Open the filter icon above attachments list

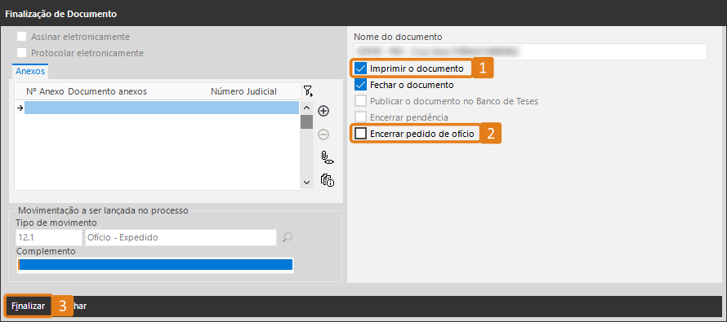(308, 91)
